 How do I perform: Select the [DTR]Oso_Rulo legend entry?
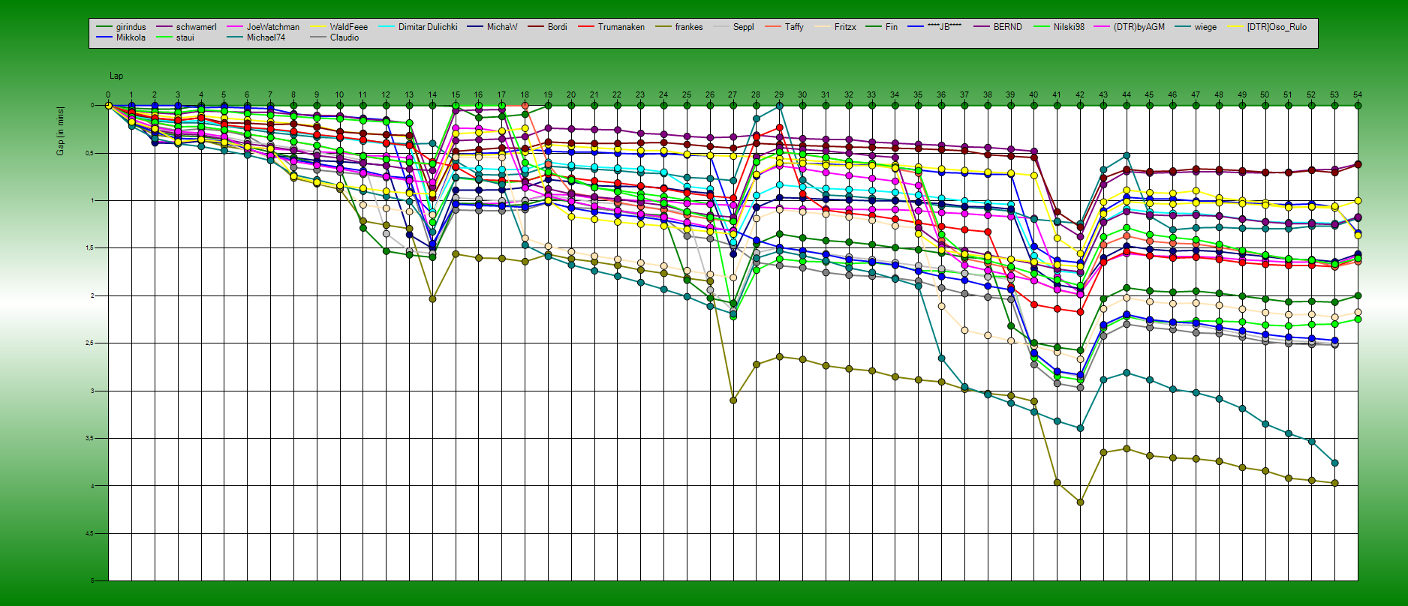[1276, 27]
